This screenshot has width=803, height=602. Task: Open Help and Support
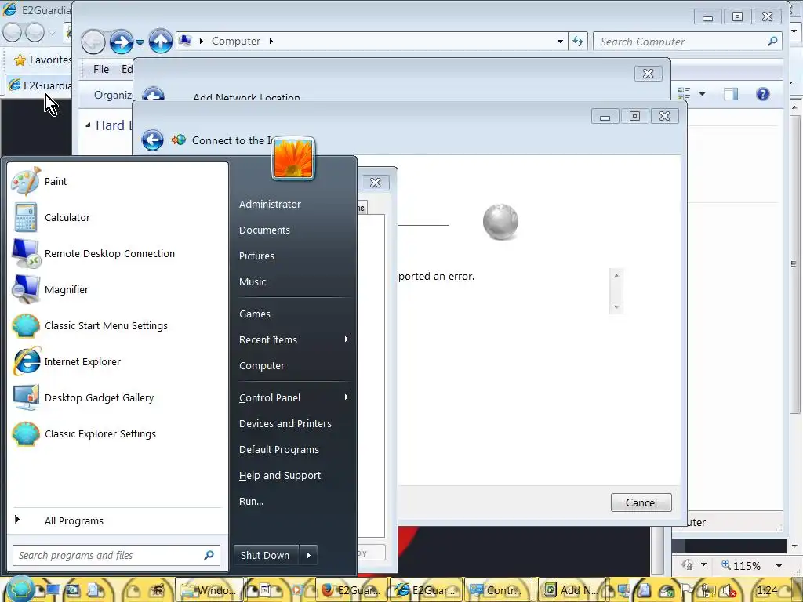[x=280, y=475]
